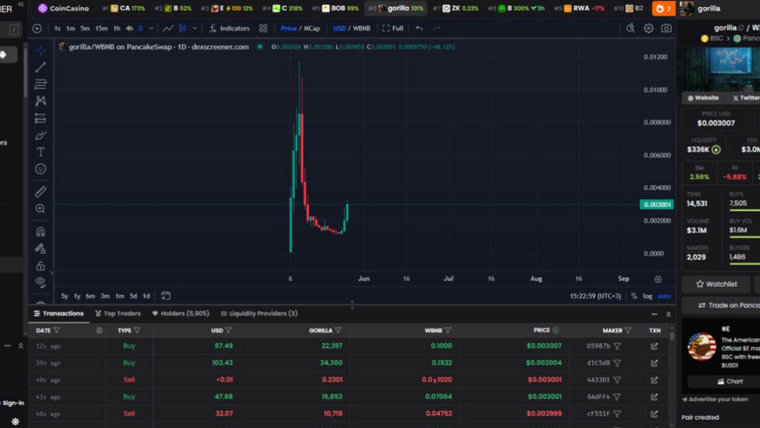This screenshot has width=760, height=428.
Task: Visit the token Website link
Action: (702, 98)
